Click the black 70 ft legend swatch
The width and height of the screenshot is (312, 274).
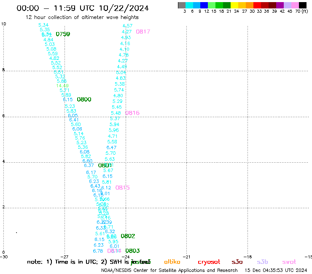303,5
